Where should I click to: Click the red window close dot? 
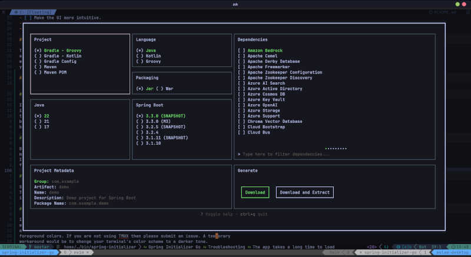click(x=464, y=4)
